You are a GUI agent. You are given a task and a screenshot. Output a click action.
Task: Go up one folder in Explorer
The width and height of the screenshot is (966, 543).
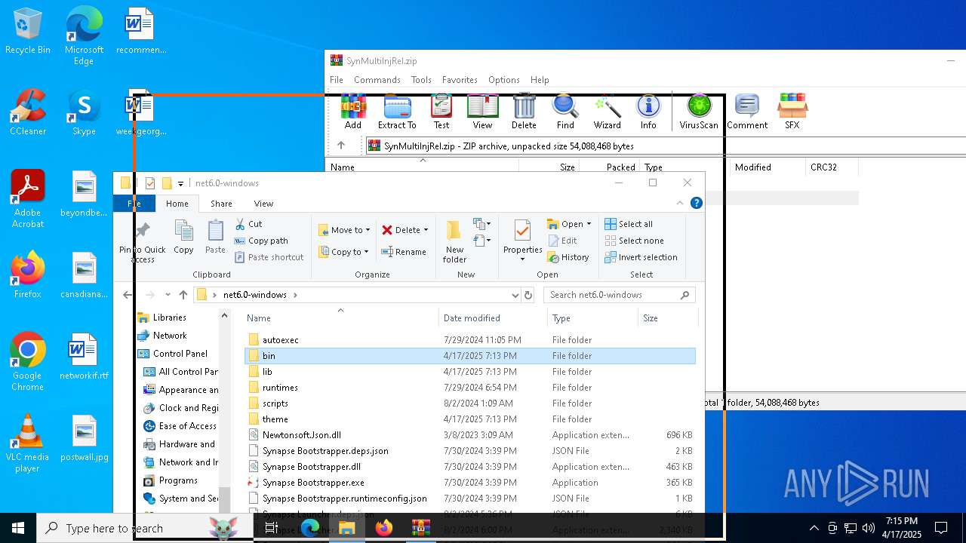point(183,295)
